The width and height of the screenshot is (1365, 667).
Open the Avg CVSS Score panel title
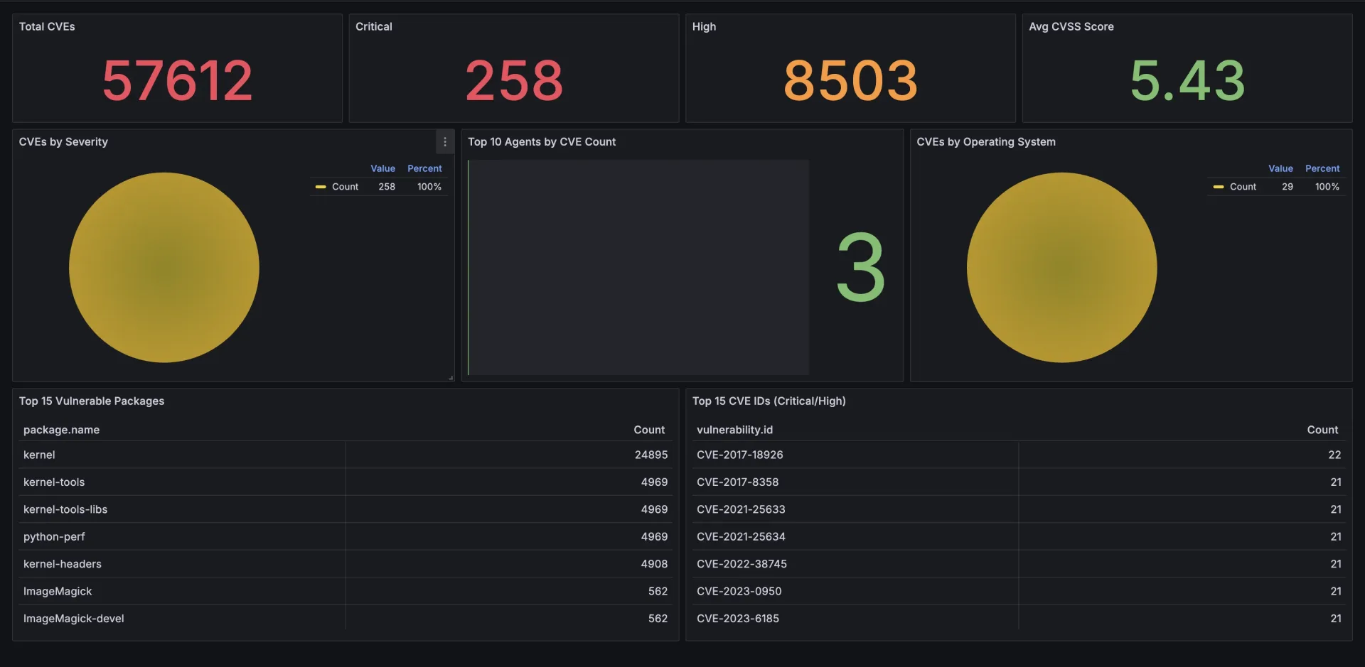tap(1071, 26)
